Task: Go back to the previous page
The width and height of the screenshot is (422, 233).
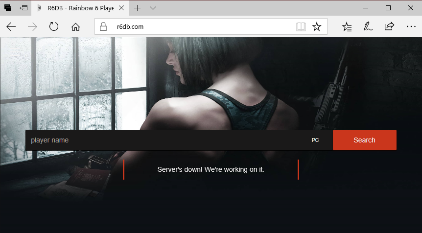Action: coord(11,26)
